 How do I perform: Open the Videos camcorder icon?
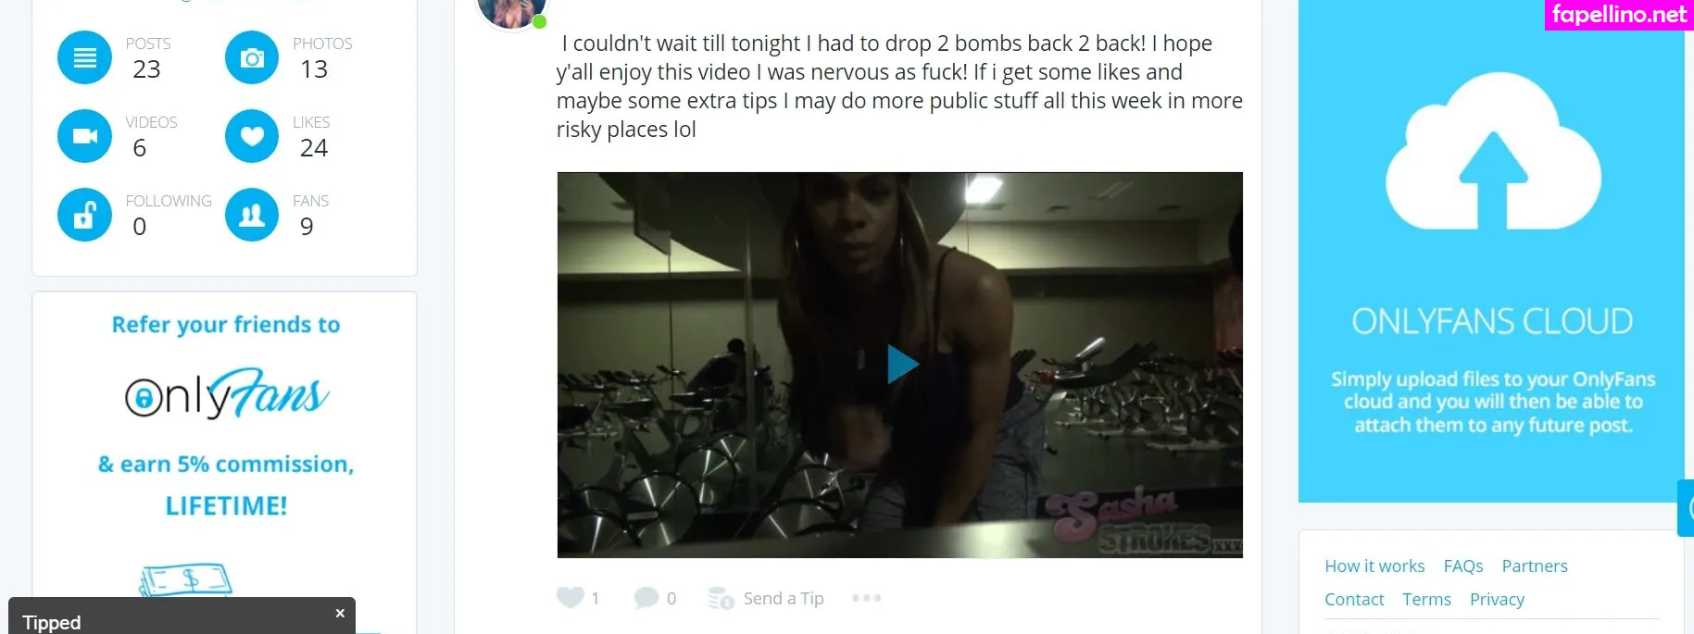click(x=84, y=136)
